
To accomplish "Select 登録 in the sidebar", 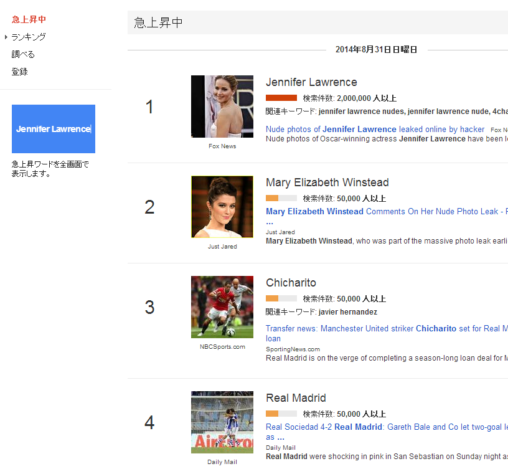I will click(x=20, y=72).
